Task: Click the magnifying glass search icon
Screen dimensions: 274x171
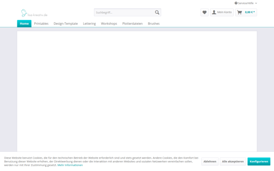Action: tap(157, 12)
